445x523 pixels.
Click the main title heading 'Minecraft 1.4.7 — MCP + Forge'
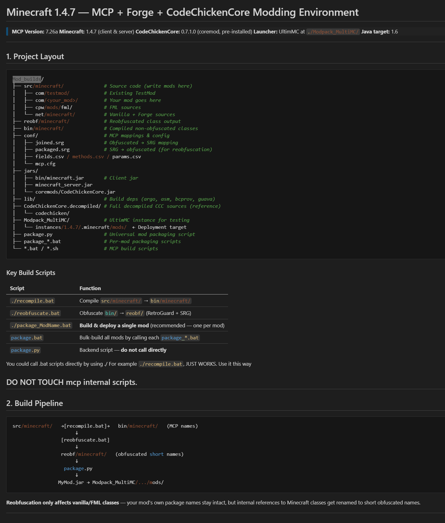point(182,12)
